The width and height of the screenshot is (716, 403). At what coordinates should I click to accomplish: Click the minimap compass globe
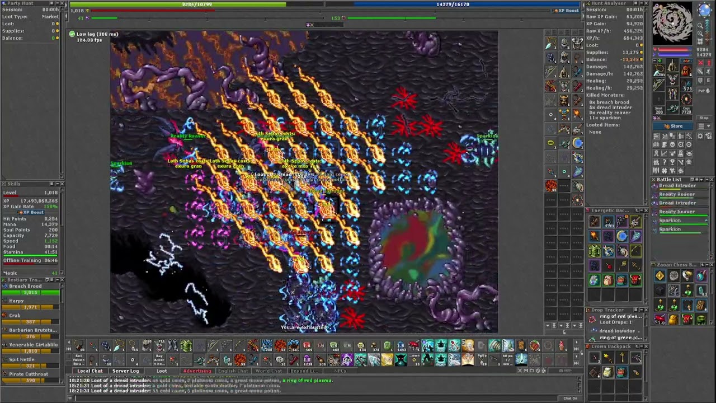pyautogui.click(x=704, y=10)
